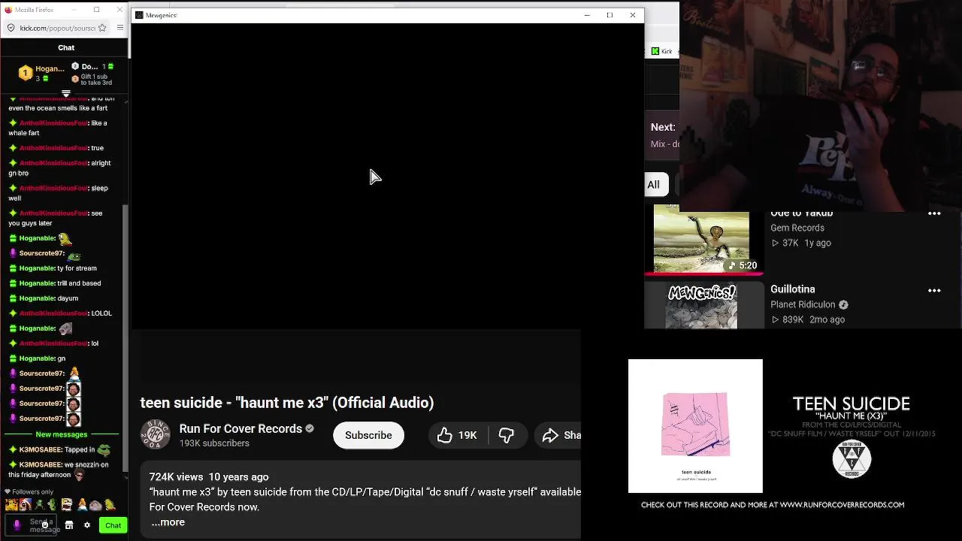Click the Next: mix label

(x=663, y=128)
